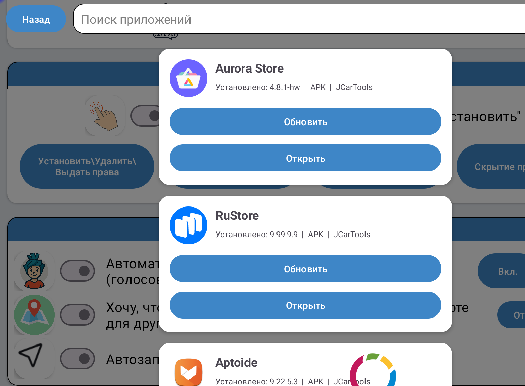Update RuStore with Обновить button
The width and height of the screenshot is (525, 386).
(x=305, y=269)
